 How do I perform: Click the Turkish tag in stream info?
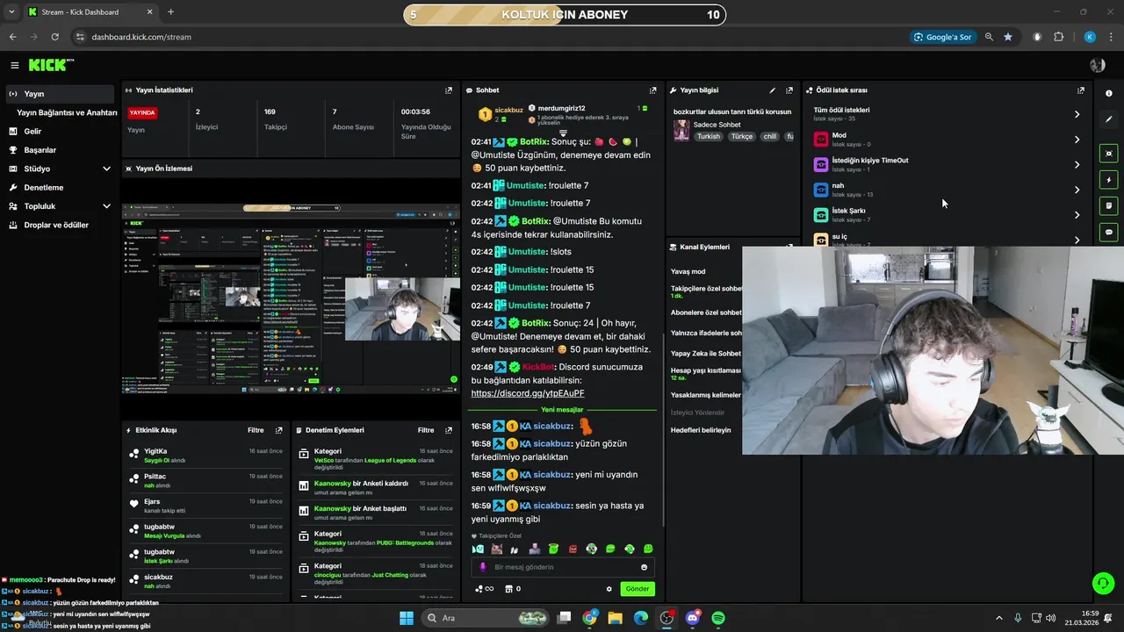coord(709,137)
